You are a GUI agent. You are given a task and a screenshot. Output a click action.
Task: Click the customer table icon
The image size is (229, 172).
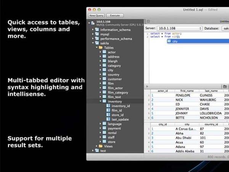(x=105, y=79)
